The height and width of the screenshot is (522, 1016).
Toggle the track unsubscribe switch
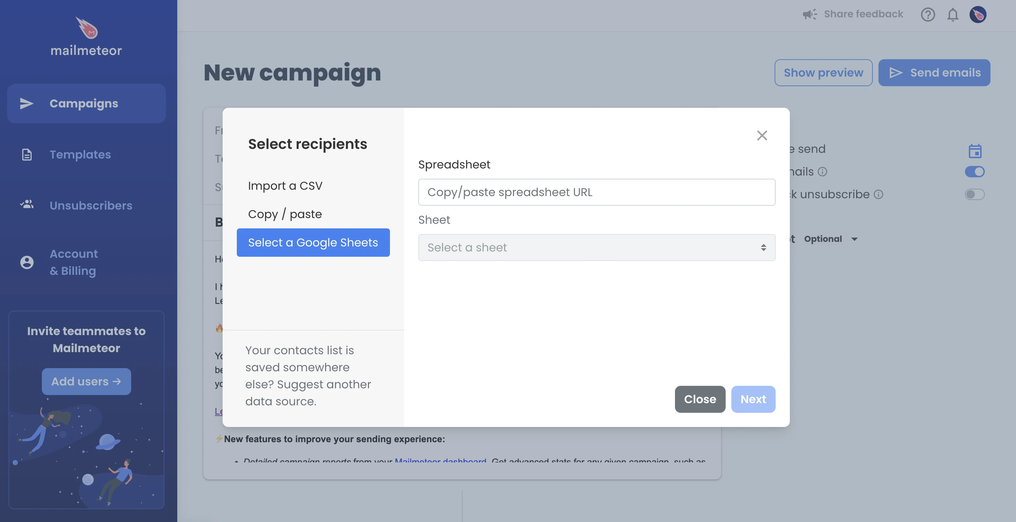pos(974,194)
